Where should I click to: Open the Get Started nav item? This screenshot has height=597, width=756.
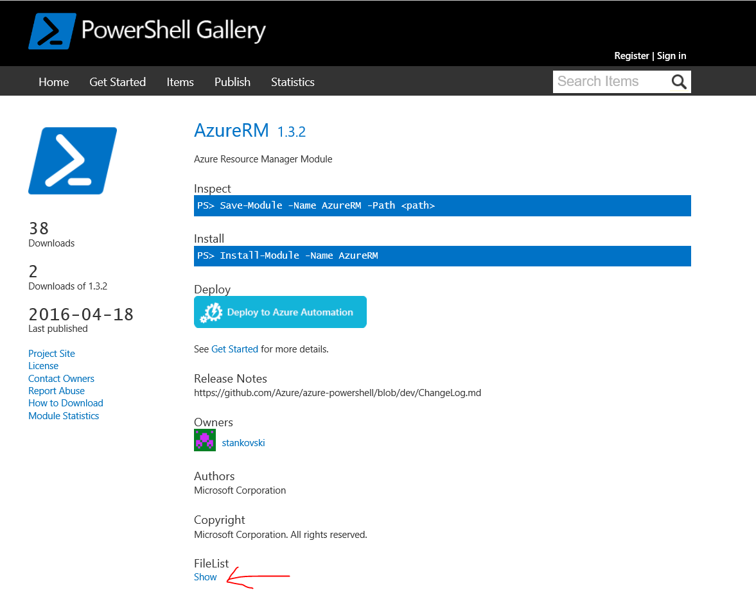[118, 82]
